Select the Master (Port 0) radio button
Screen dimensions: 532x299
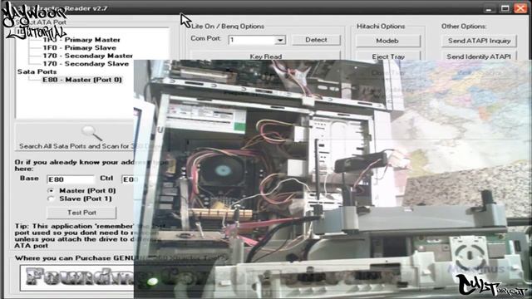pyautogui.click(x=51, y=191)
